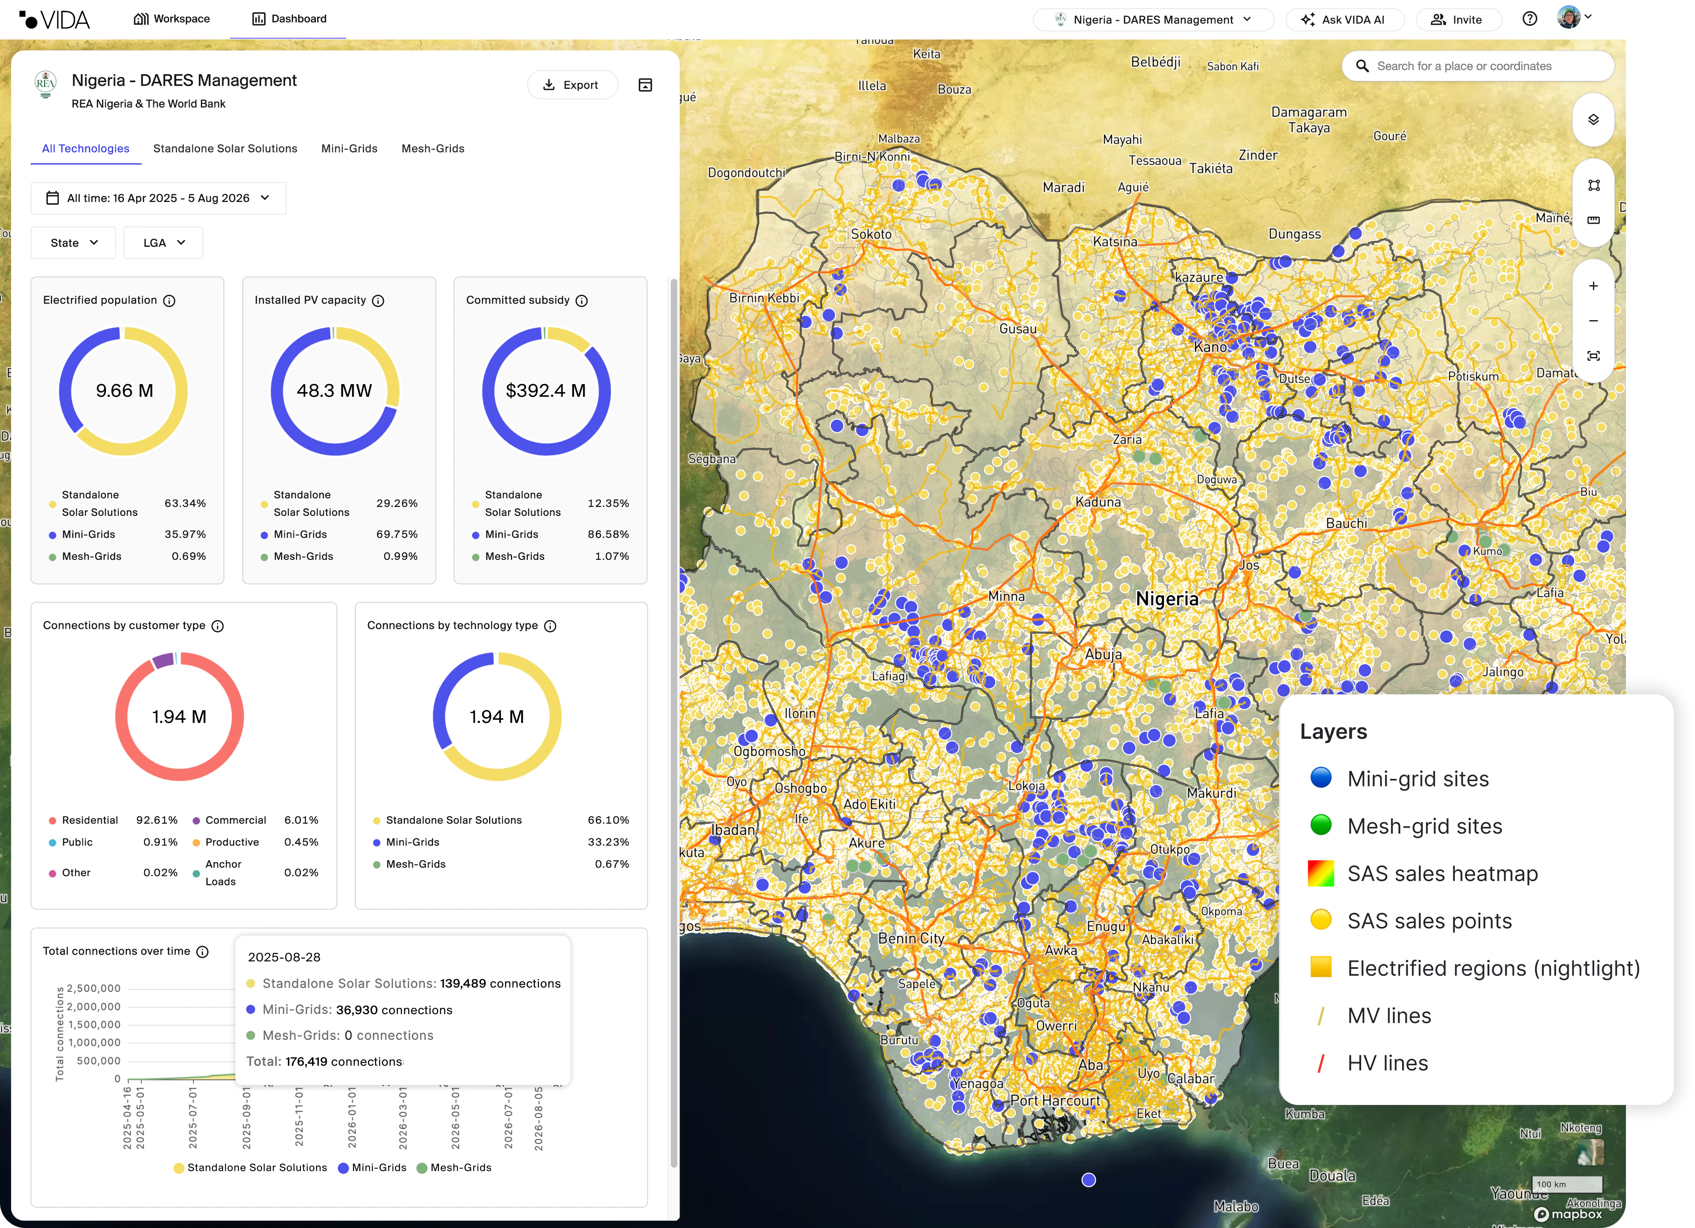The width and height of the screenshot is (1695, 1228).
Task: Open the map layers icon
Action: [x=1593, y=119]
